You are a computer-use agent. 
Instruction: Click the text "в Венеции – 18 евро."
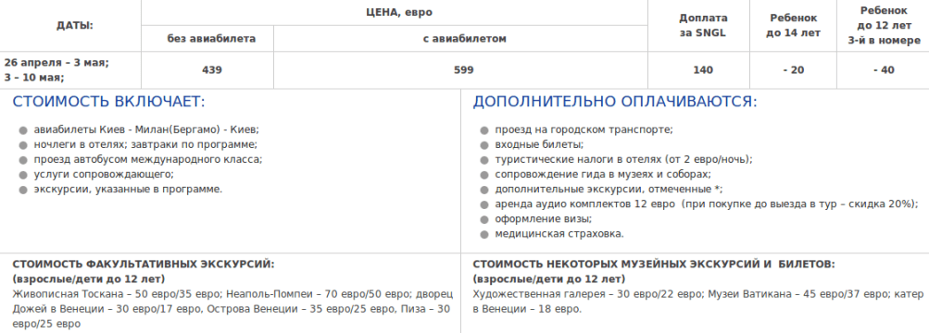tap(527, 309)
